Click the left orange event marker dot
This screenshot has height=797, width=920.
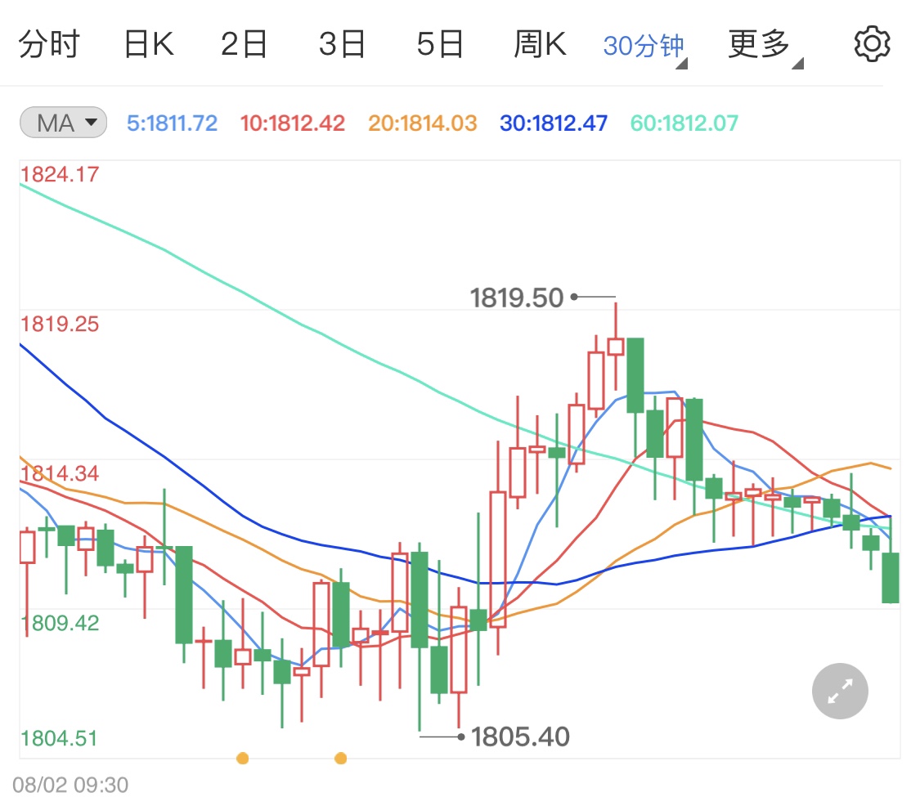point(242,759)
